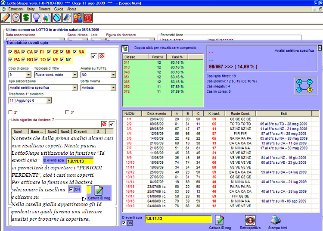This screenshot has height=231, width=323.
Task: Toggle bottom ID eventi spia ON checkbox
Action: tap(124, 223)
